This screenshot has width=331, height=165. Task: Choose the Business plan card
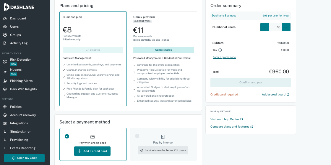93,59
